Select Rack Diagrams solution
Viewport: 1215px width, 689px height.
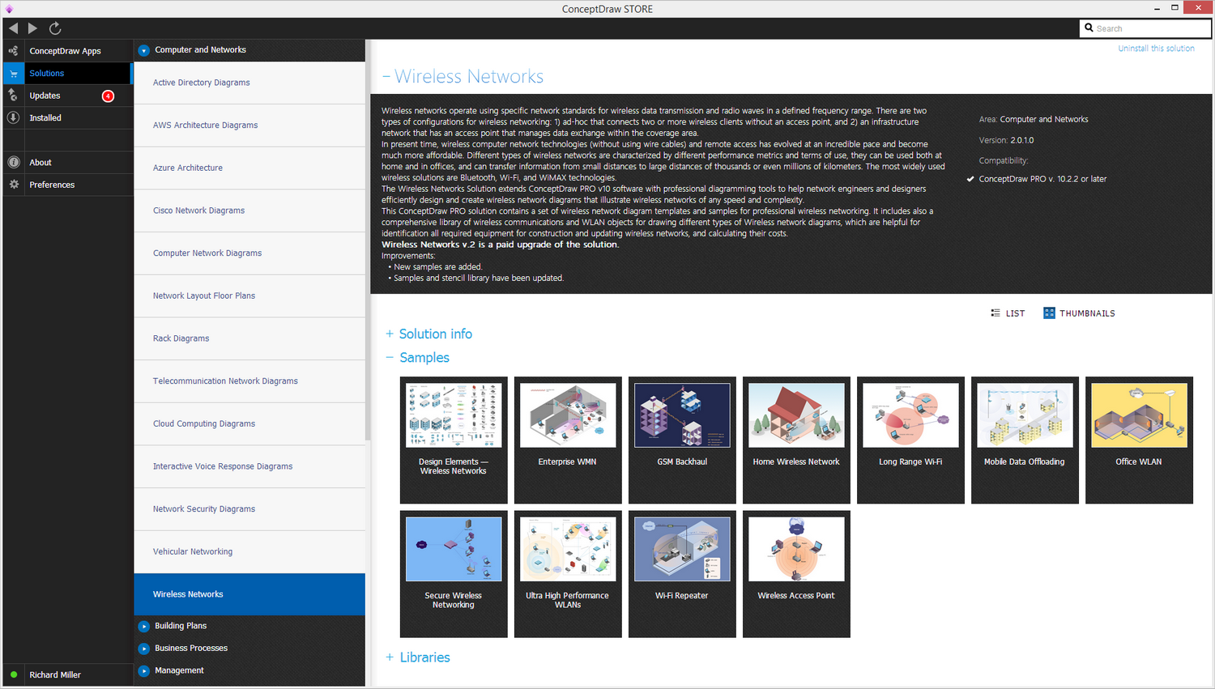[249, 338]
